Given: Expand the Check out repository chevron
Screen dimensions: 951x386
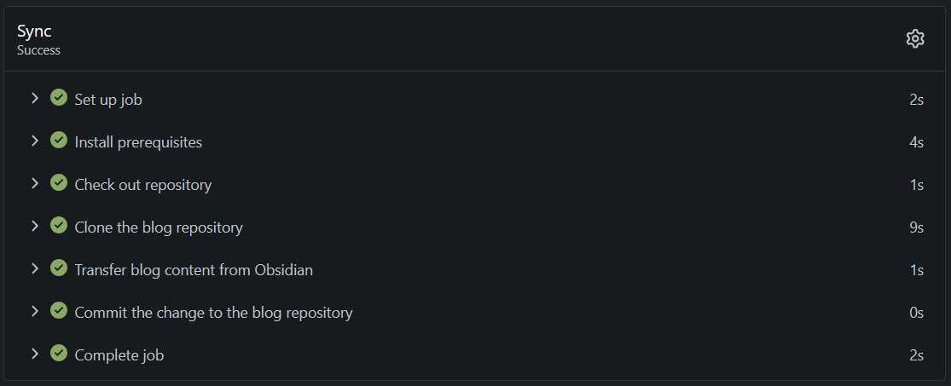Looking at the screenshot, I should tap(35, 183).
